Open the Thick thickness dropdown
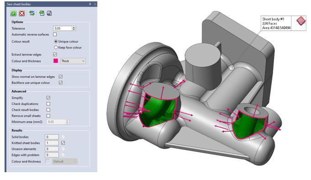311x180 pixels. [73, 61]
